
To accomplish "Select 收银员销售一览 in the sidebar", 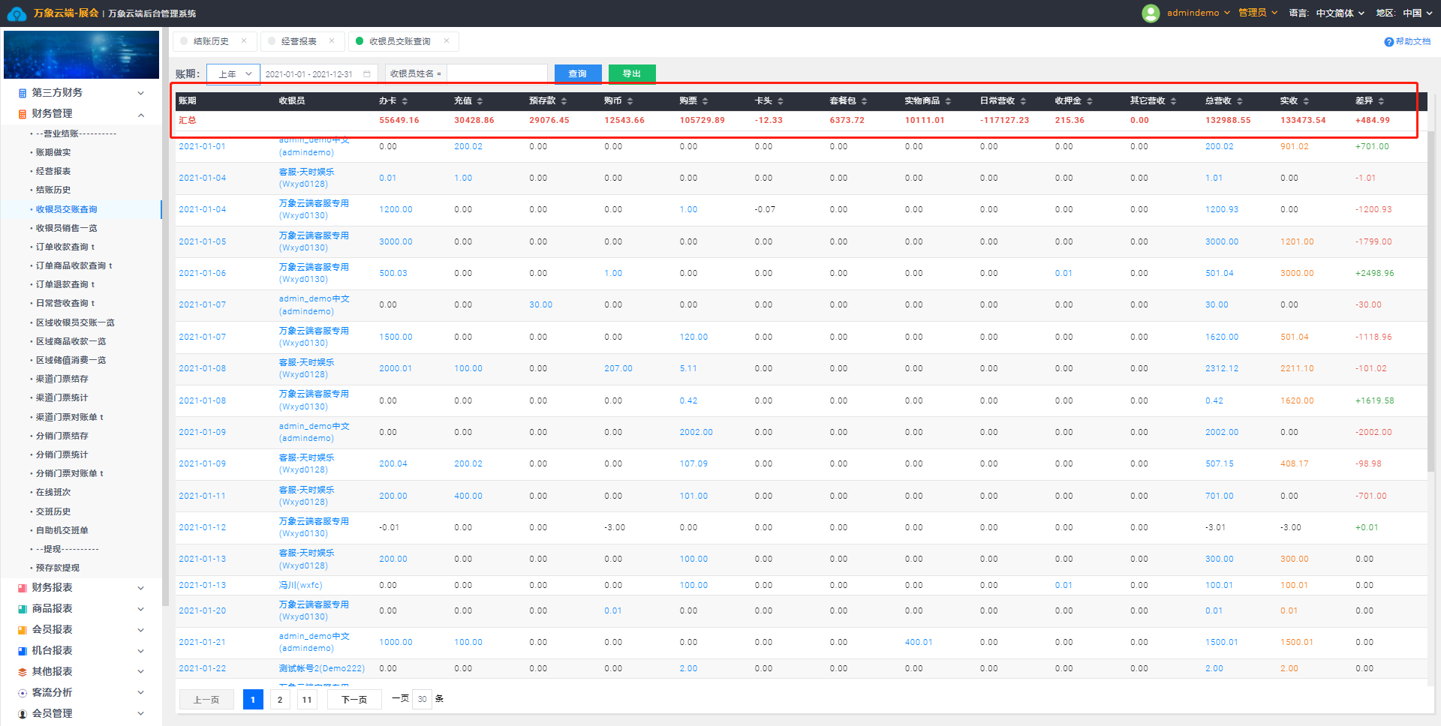I will click(67, 228).
